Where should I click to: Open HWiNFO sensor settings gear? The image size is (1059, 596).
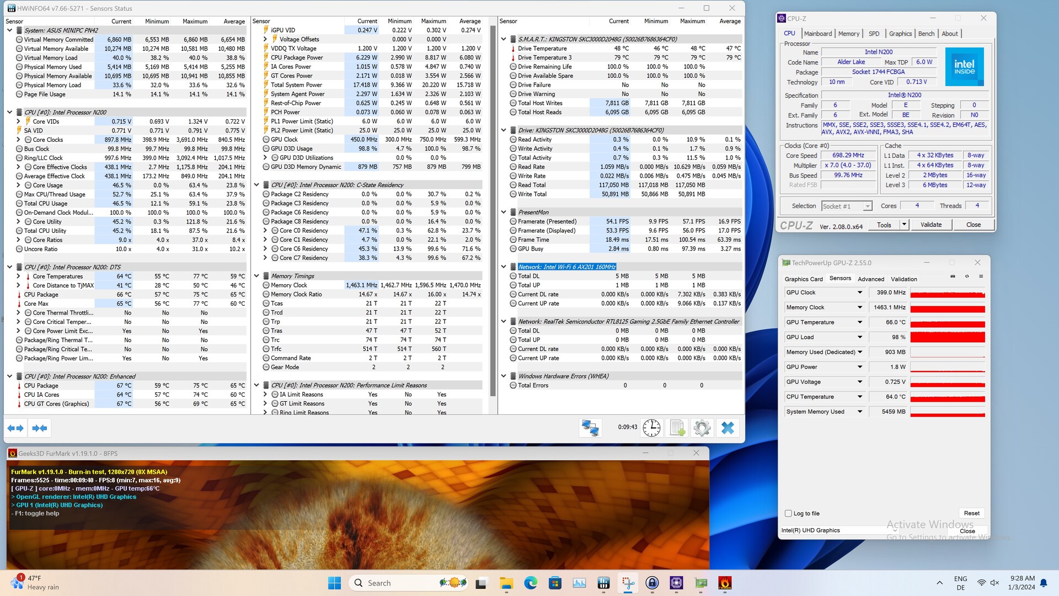coord(702,428)
